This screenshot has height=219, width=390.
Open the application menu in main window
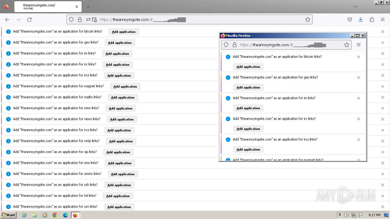click(383, 19)
